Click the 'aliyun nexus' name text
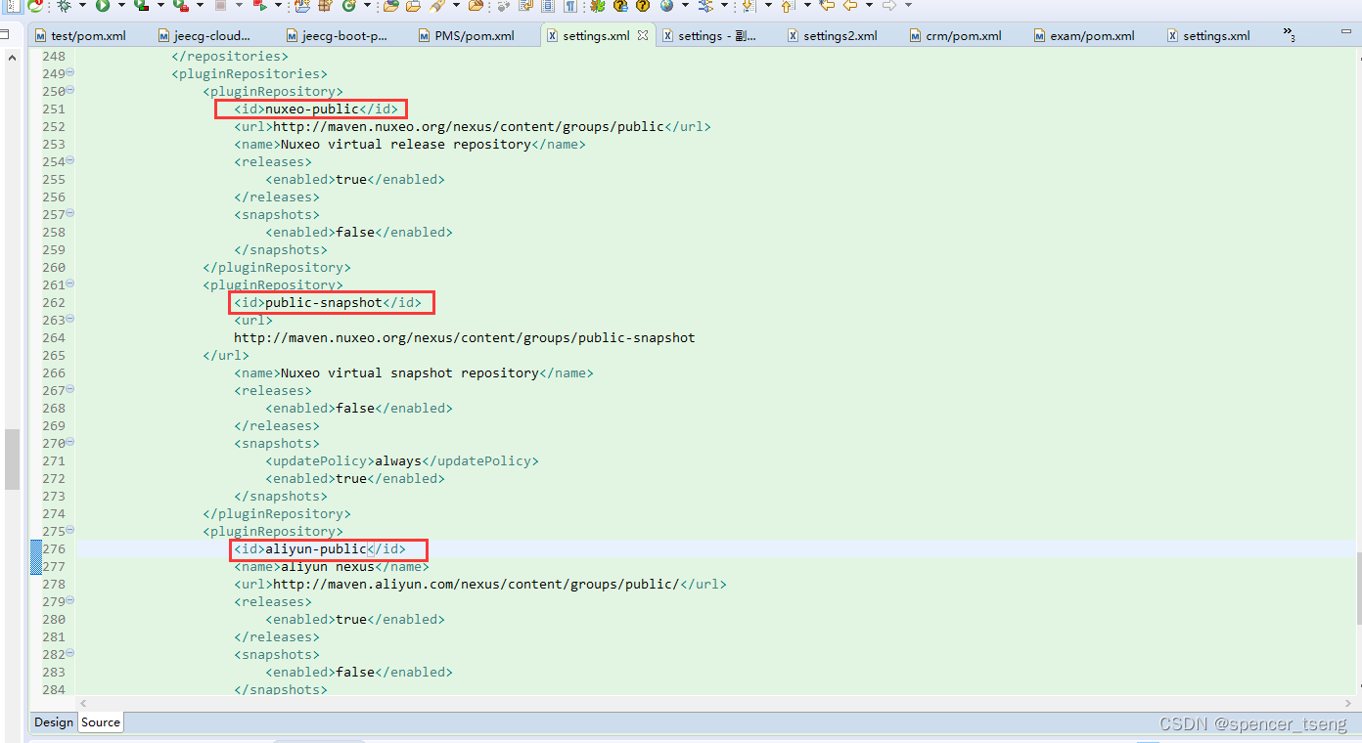Viewport: 1362px width, 743px height. point(328,566)
